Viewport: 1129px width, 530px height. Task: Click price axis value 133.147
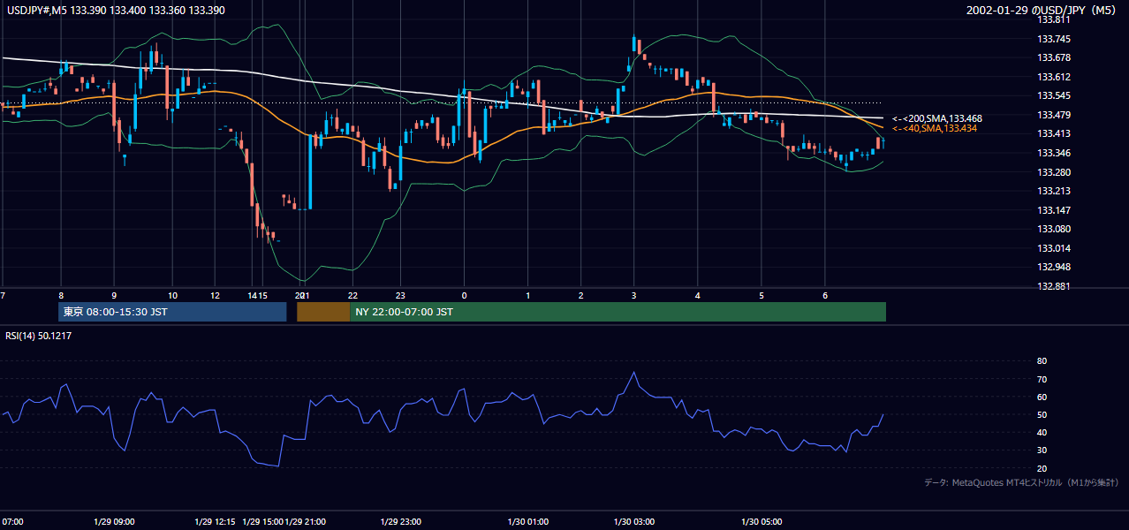pyautogui.click(x=1053, y=210)
